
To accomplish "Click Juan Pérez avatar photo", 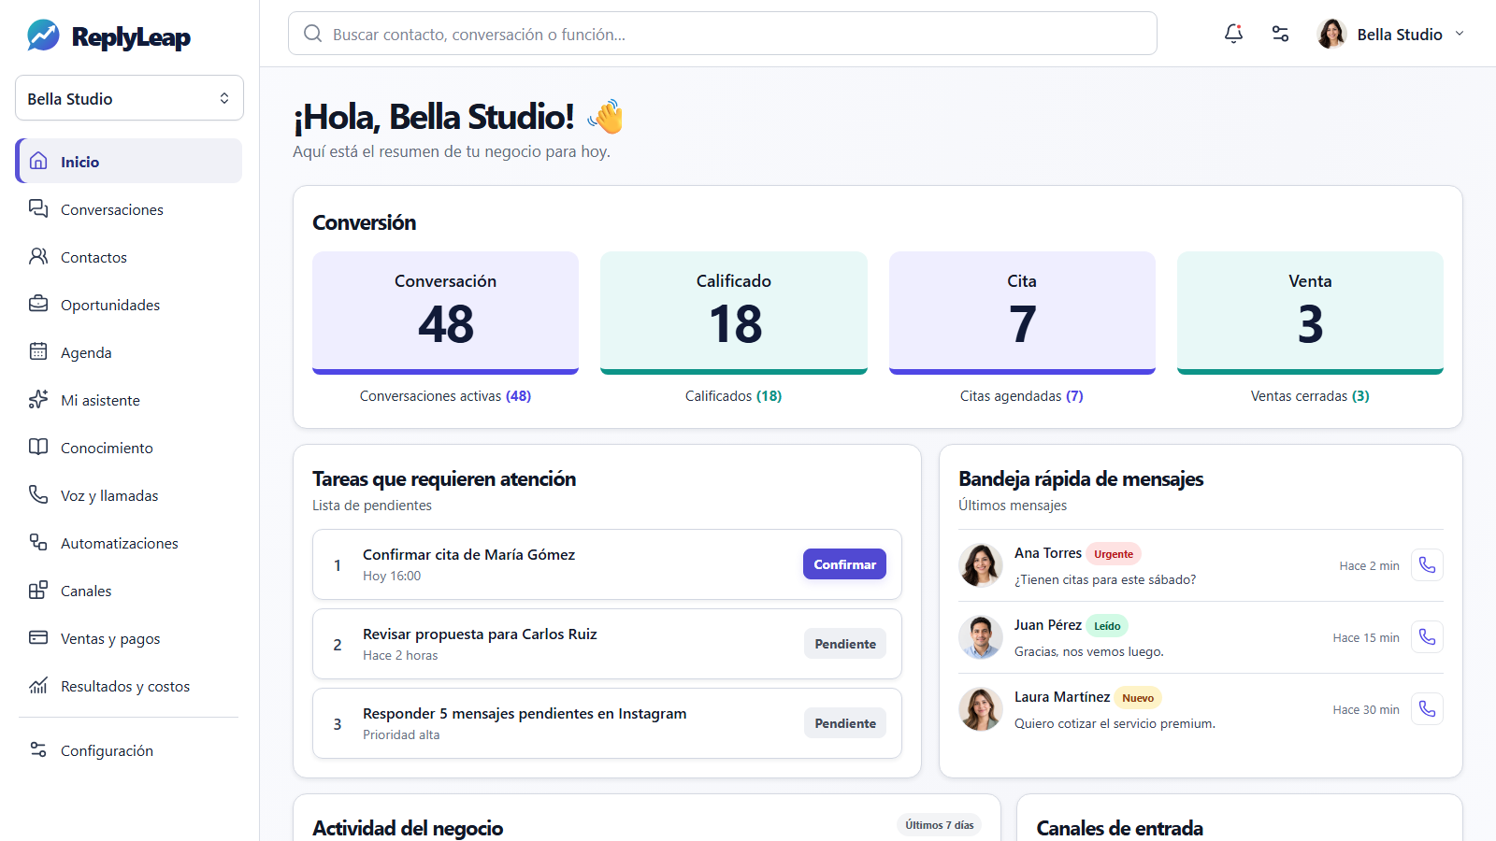I will point(981,636).
